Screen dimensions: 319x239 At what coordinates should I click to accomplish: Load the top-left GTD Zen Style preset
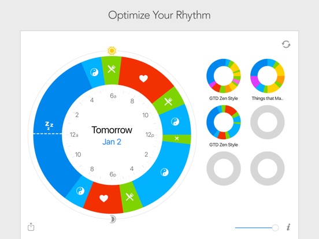[x=224, y=76]
